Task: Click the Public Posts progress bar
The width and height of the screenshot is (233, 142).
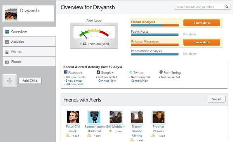Action: pyautogui.click(x=155, y=35)
